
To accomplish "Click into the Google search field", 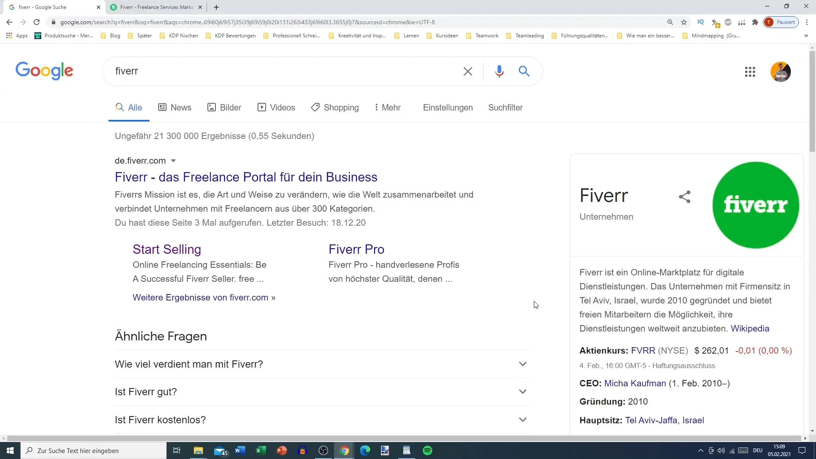I will (x=285, y=71).
